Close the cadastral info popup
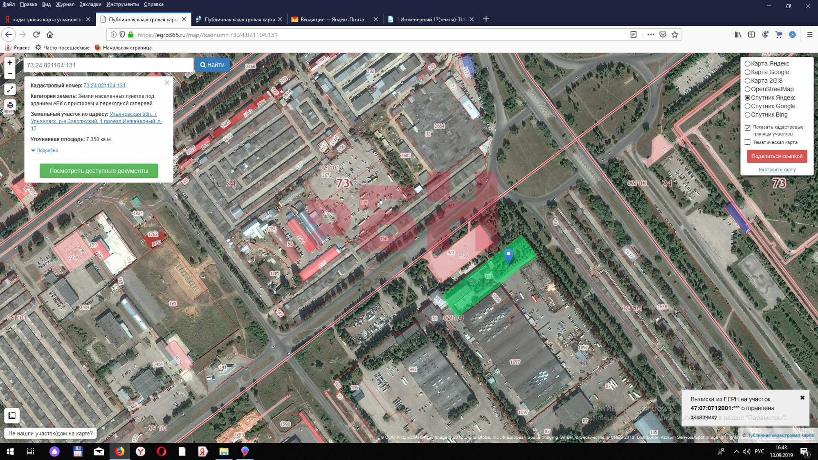The height and width of the screenshot is (460, 818). (x=167, y=83)
